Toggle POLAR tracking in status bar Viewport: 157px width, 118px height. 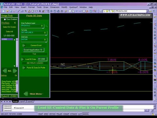click(59, 114)
